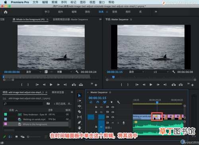Select the Razor tool
This screenshot has height=145, width=199.
tap(79, 112)
